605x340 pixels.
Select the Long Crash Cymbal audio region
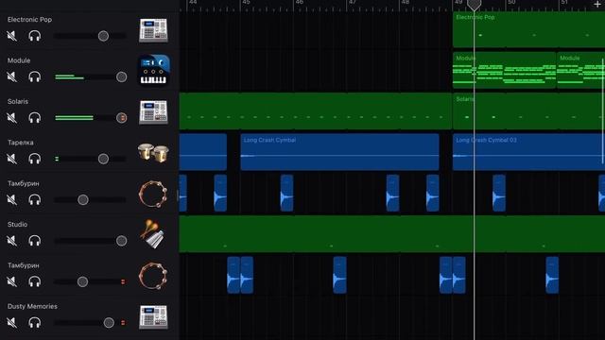coord(339,152)
